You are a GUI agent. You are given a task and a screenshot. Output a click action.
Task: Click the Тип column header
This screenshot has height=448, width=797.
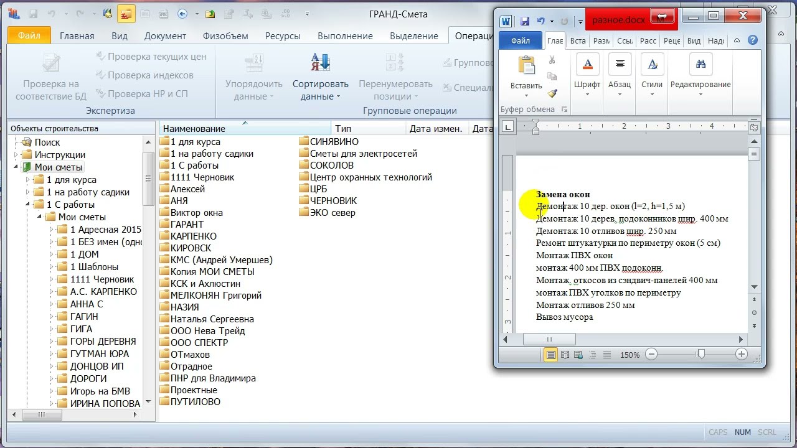pos(369,129)
